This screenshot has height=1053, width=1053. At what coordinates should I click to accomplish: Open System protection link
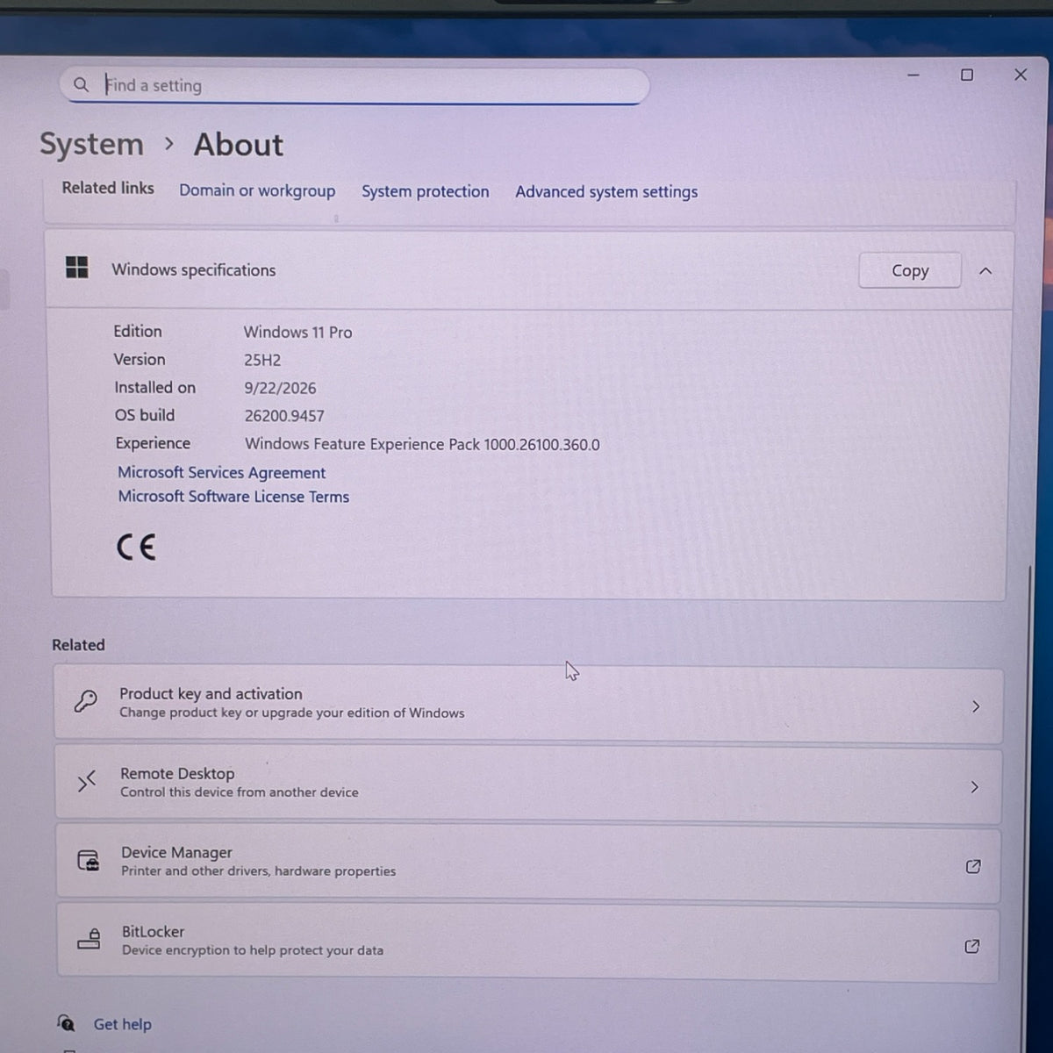coord(426,191)
